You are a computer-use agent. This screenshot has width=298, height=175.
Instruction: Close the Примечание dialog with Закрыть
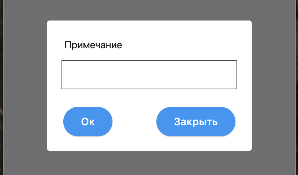pyautogui.click(x=196, y=122)
